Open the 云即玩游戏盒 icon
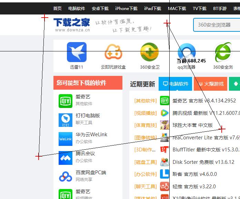The height and width of the screenshot is (199, 240). pyautogui.click(x=113, y=52)
